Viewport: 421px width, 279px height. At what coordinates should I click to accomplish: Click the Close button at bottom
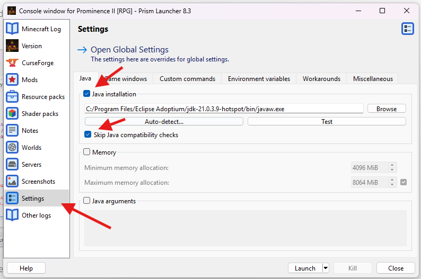396,268
